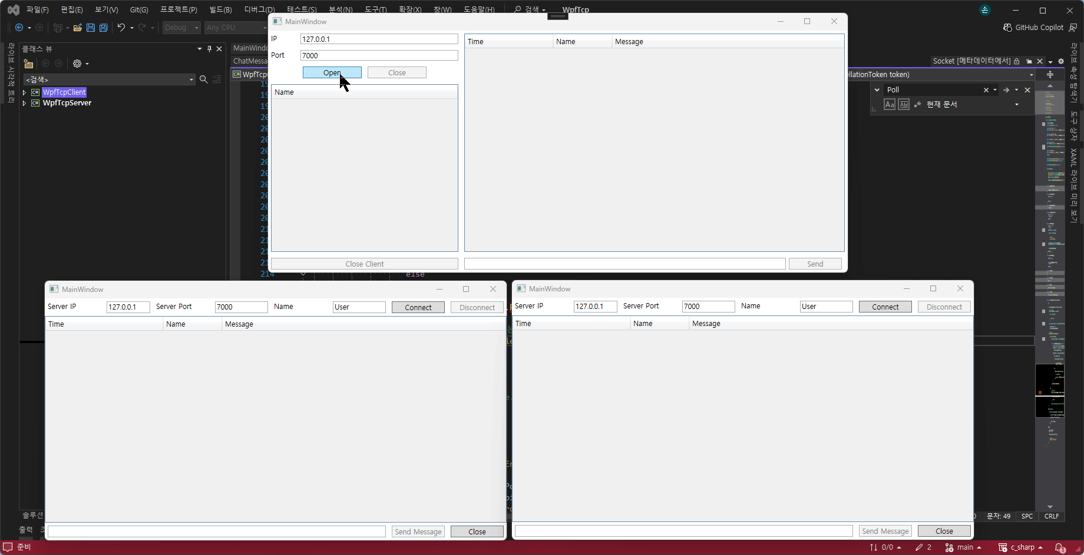
Task: Click Connect in the left client window
Action: [x=418, y=307]
